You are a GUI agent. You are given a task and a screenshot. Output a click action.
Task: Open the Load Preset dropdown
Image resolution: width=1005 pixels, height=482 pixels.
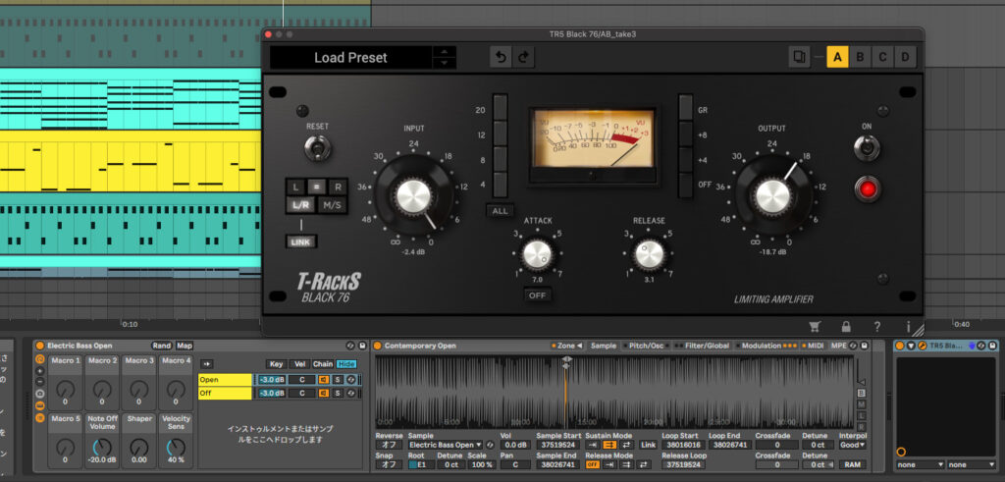coord(350,58)
